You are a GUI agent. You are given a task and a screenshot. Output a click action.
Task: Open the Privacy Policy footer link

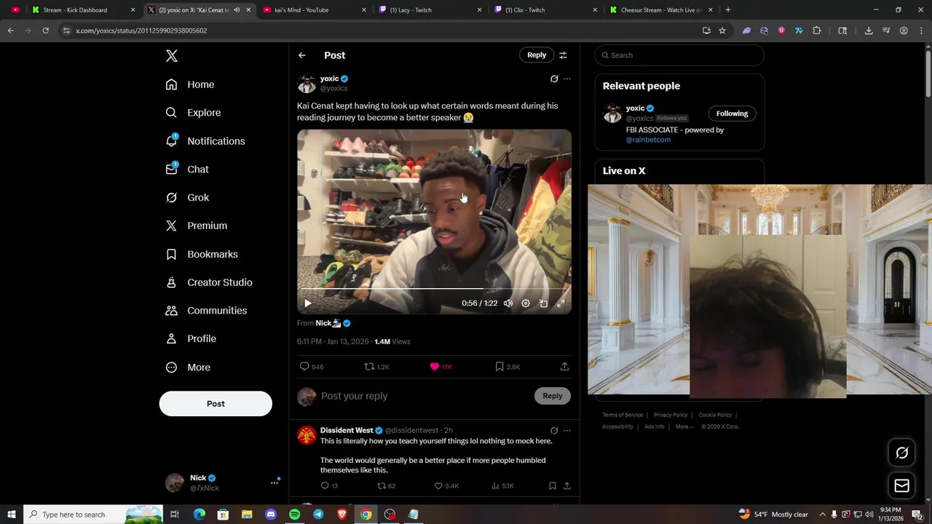[671, 415]
